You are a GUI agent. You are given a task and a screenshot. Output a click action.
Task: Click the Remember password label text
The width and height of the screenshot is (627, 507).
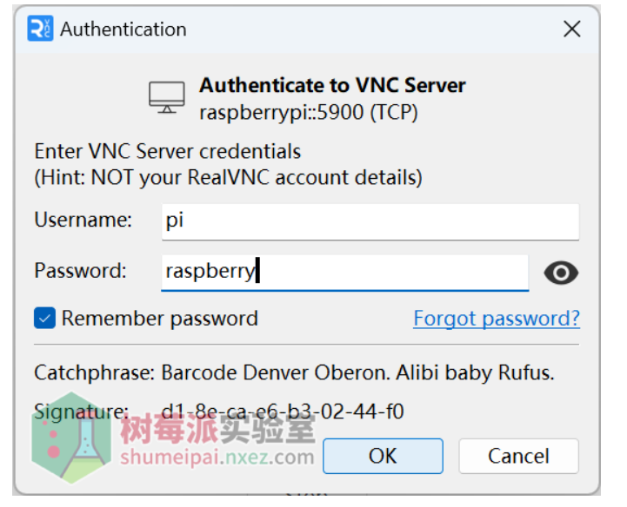[x=159, y=319]
